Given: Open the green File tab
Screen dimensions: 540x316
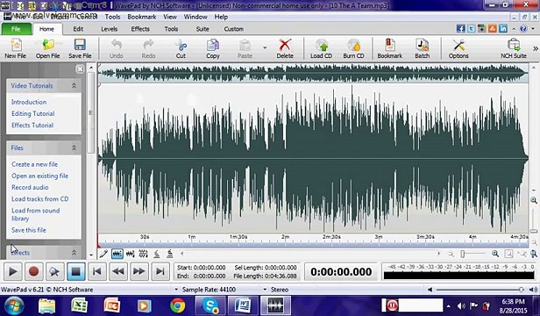Looking at the screenshot, I should click(16, 29).
